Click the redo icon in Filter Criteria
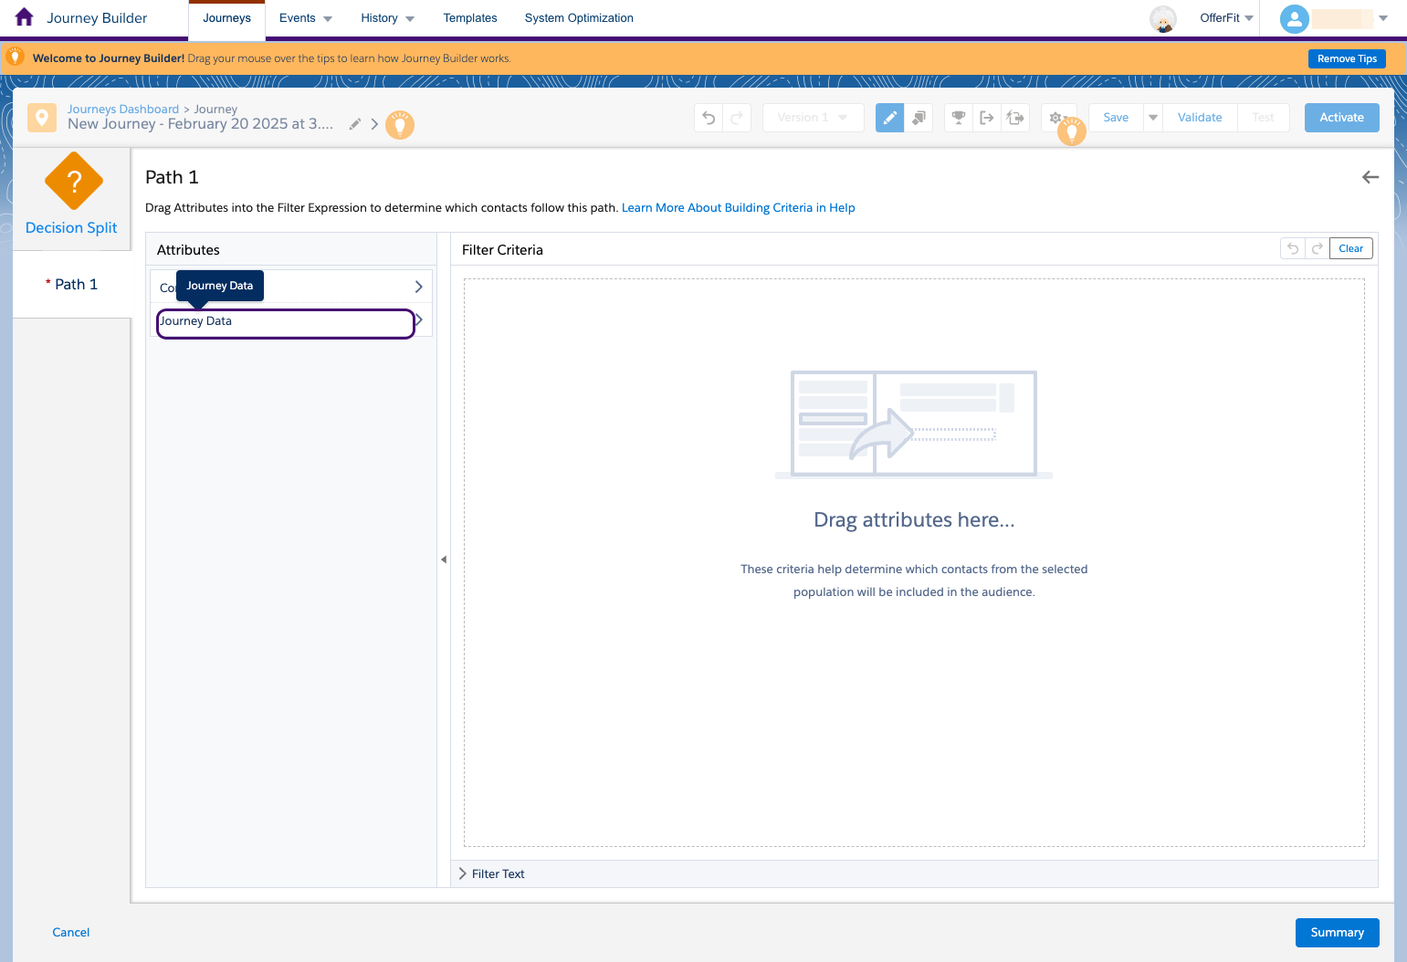This screenshot has width=1407, height=962. point(1317,247)
